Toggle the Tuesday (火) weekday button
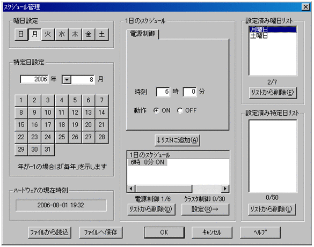This screenshot has height=247, width=314. pos(48,34)
